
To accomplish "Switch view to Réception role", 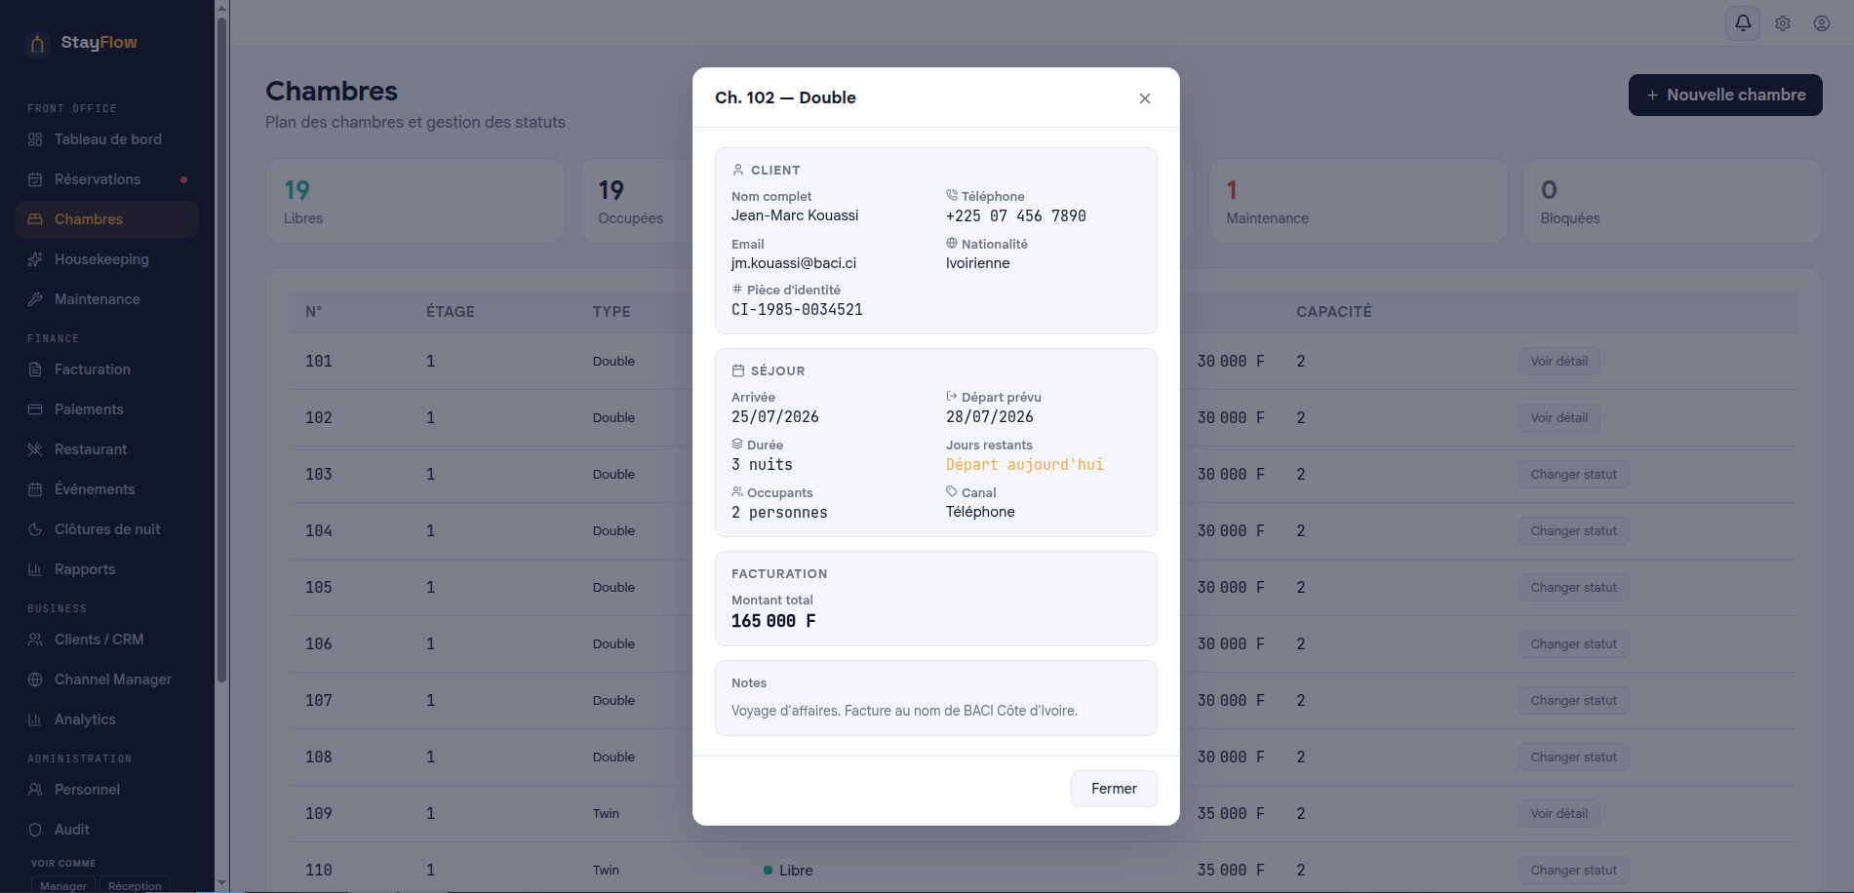I will point(135,885).
